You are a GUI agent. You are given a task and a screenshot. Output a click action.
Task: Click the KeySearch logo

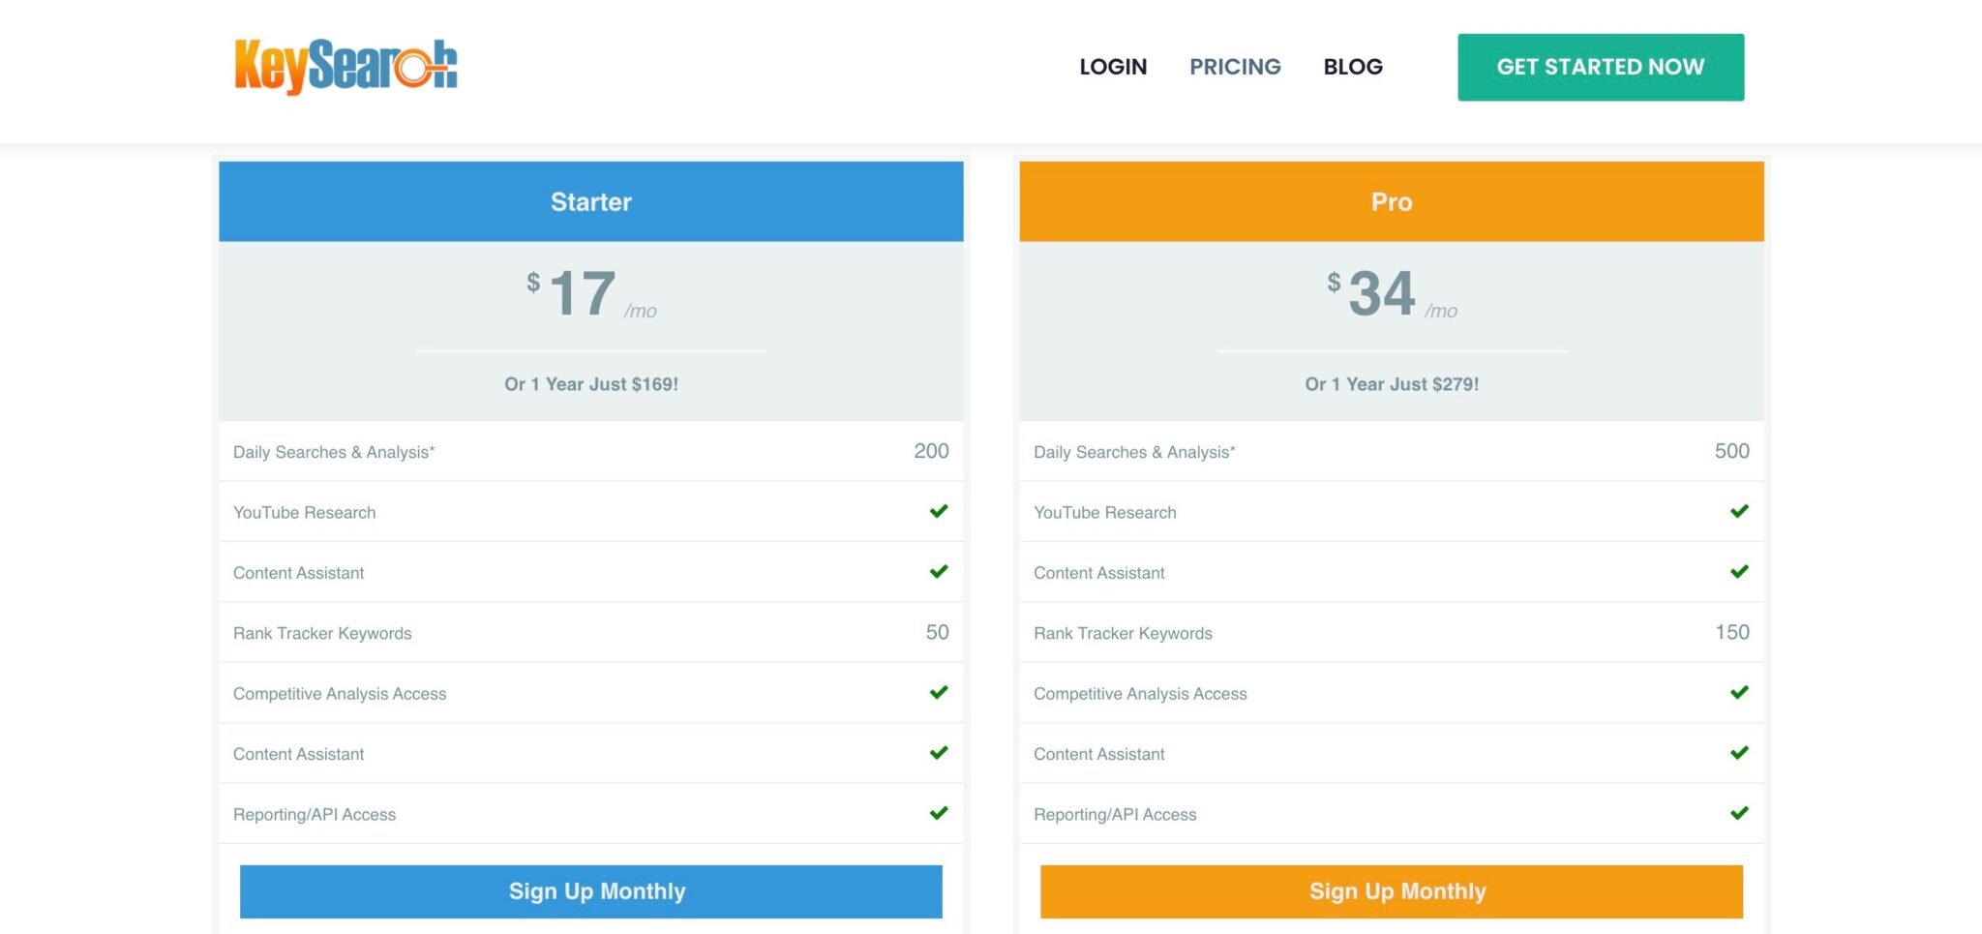click(x=345, y=67)
